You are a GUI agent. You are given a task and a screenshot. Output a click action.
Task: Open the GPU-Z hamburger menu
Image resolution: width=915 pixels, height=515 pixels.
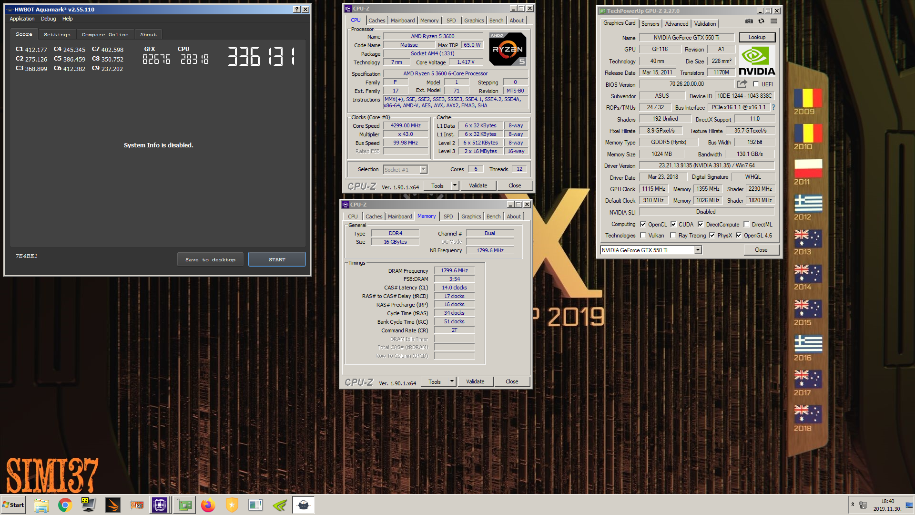coord(773,21)
